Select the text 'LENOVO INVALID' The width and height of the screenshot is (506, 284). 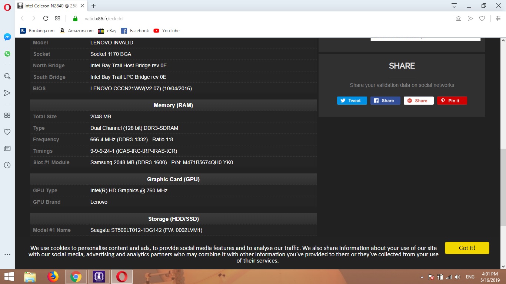[111, 43]
